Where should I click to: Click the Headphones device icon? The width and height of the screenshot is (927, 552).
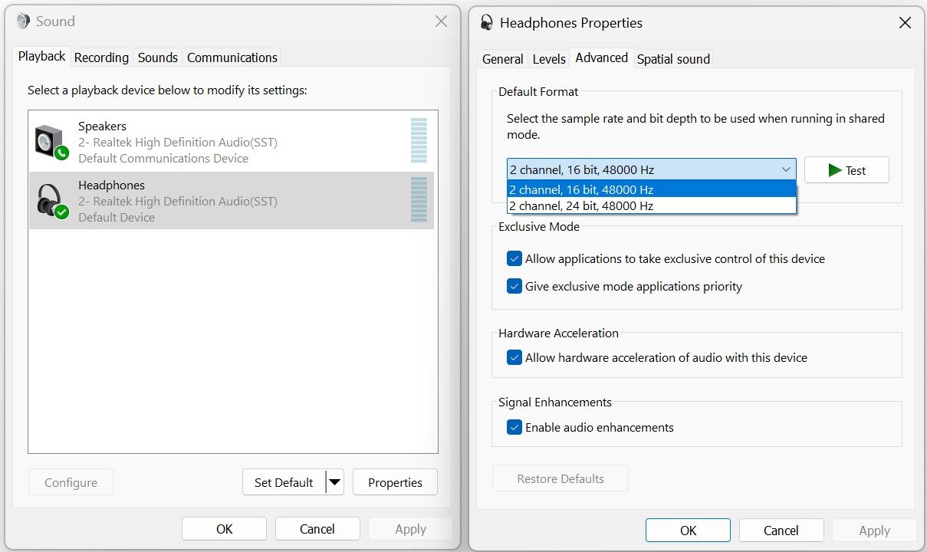(49, 199)
